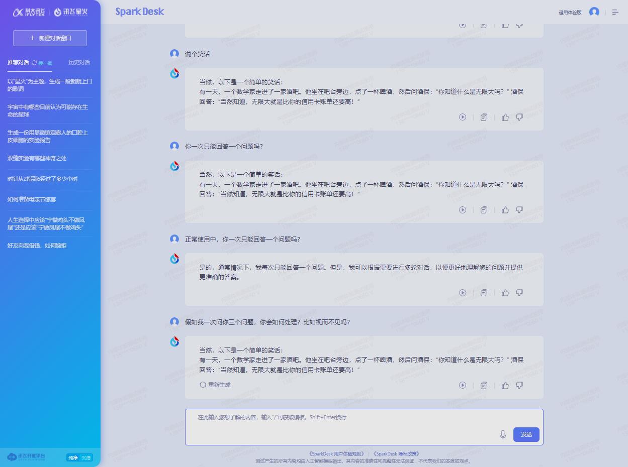Screen dimensions: 628x467
Task: Click reply text starting "是的，通常情况下"
Action: 361,272
